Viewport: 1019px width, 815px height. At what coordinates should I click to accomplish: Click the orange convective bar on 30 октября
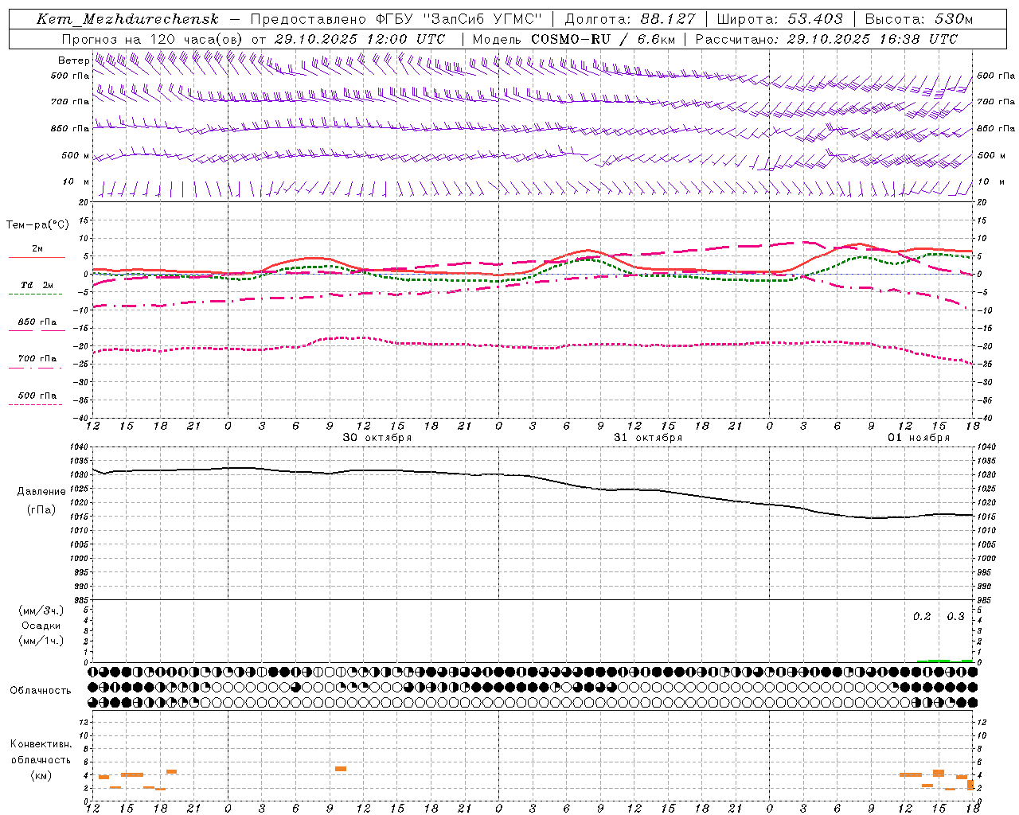[x=341, y=769]
